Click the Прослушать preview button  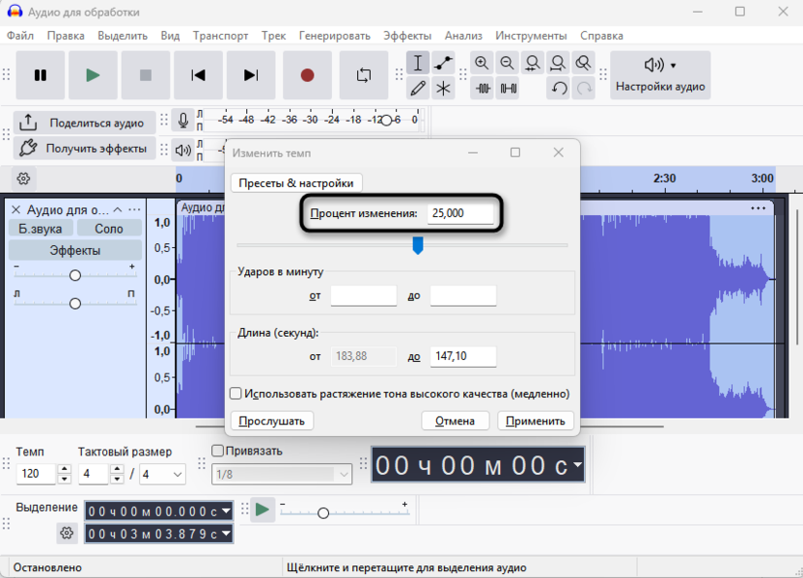point(271,421)
